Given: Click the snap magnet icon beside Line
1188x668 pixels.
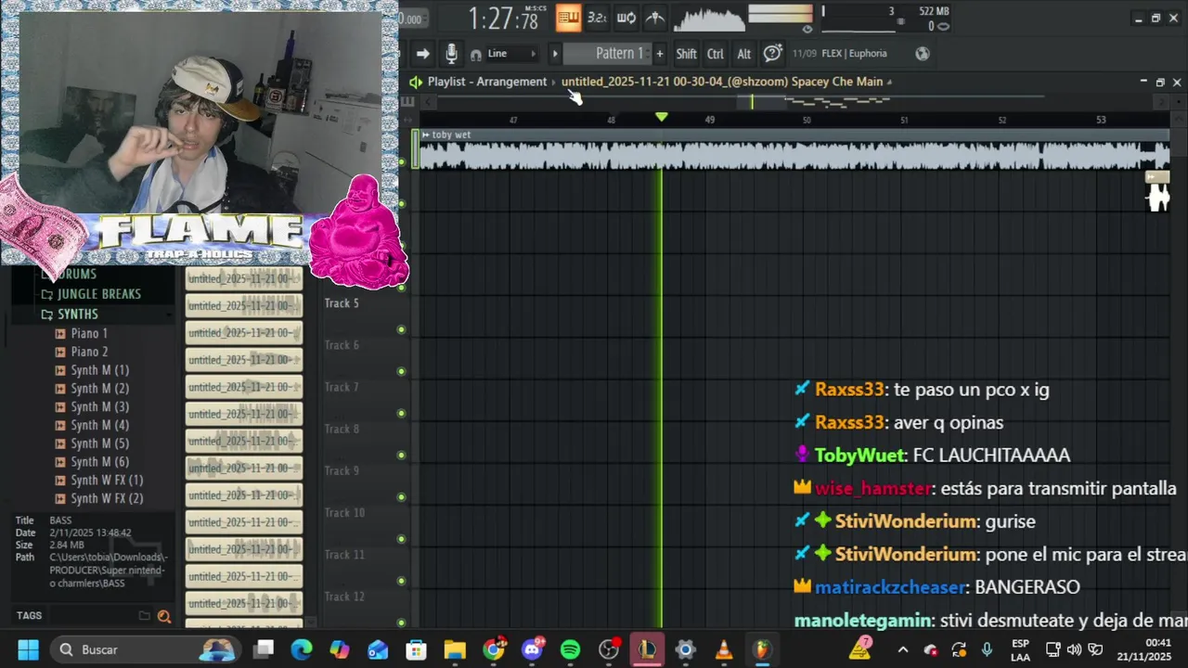Looking at the screenshot, I should (x=476, y=54).
